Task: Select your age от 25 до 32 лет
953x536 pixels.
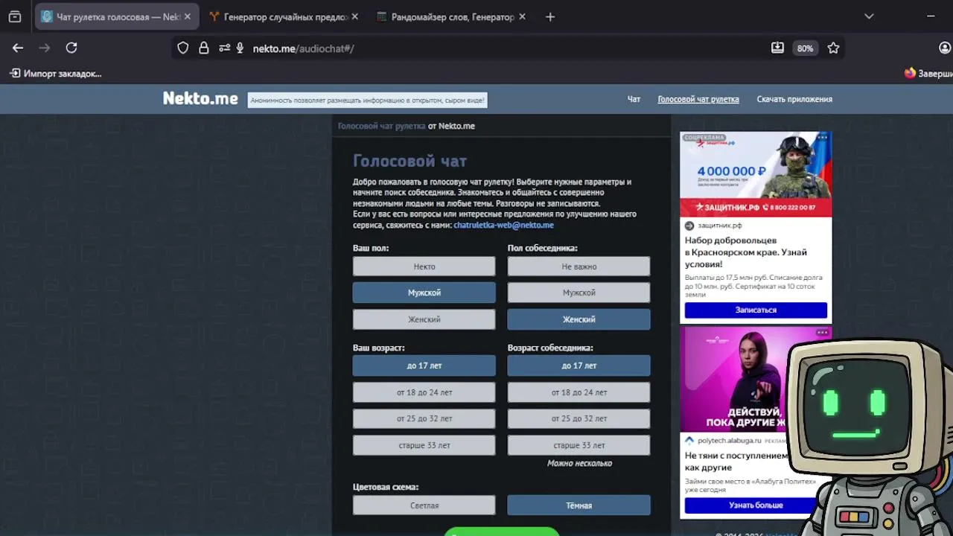Action: (424, 418)
